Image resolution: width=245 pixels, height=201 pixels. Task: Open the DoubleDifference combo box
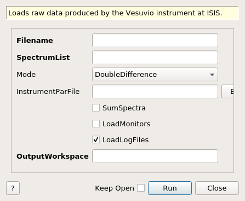(x=155, y=75)
